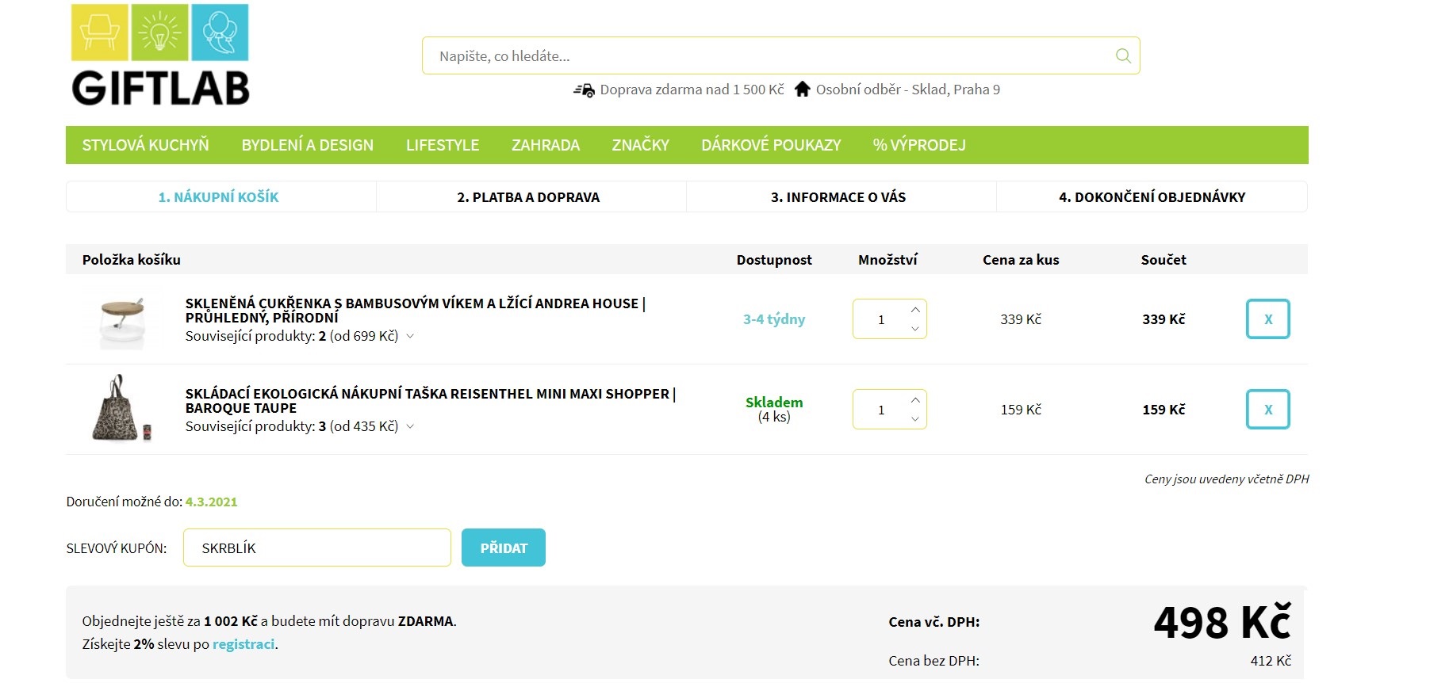Click the Množství column header
1430x683 pixels.
point(888,260)
